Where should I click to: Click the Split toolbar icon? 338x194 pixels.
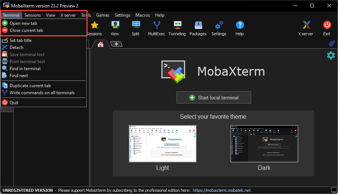tap(136, 25)
